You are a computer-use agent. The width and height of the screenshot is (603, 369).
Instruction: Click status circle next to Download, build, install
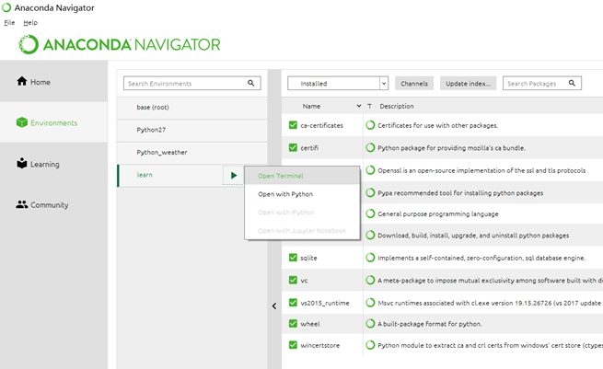click(x=370, y=235)
